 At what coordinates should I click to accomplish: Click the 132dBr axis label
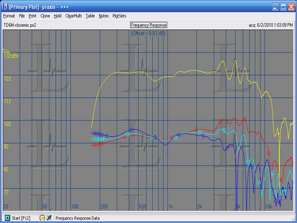tap(11, 56)
